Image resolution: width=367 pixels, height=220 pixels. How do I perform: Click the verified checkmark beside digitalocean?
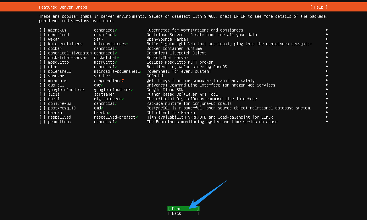coord(123,99)
